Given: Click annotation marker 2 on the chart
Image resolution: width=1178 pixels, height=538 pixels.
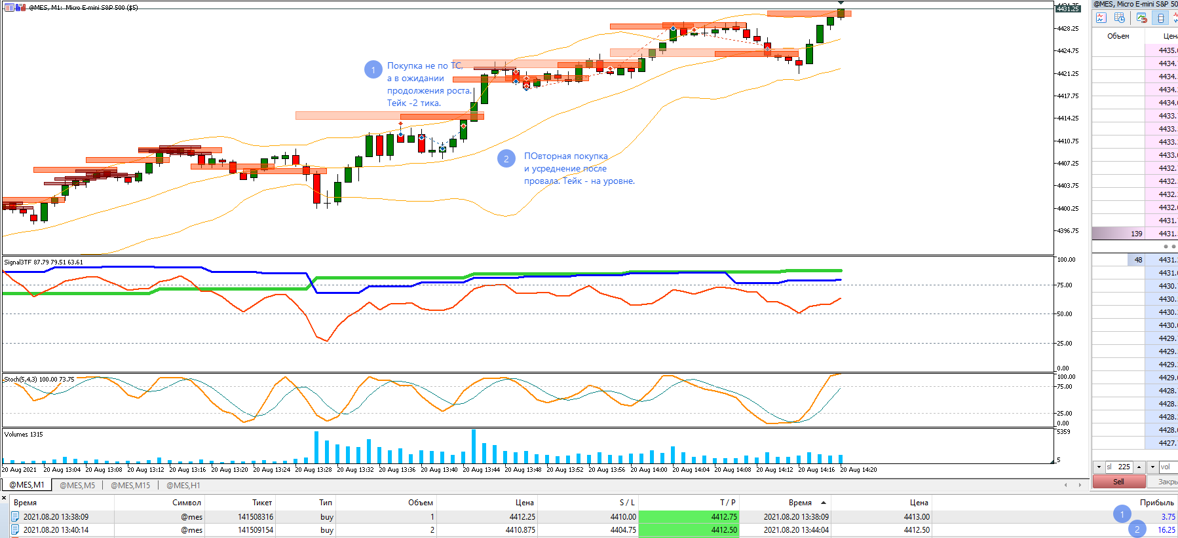Looking at the screenshot, I should click(506, 158).
